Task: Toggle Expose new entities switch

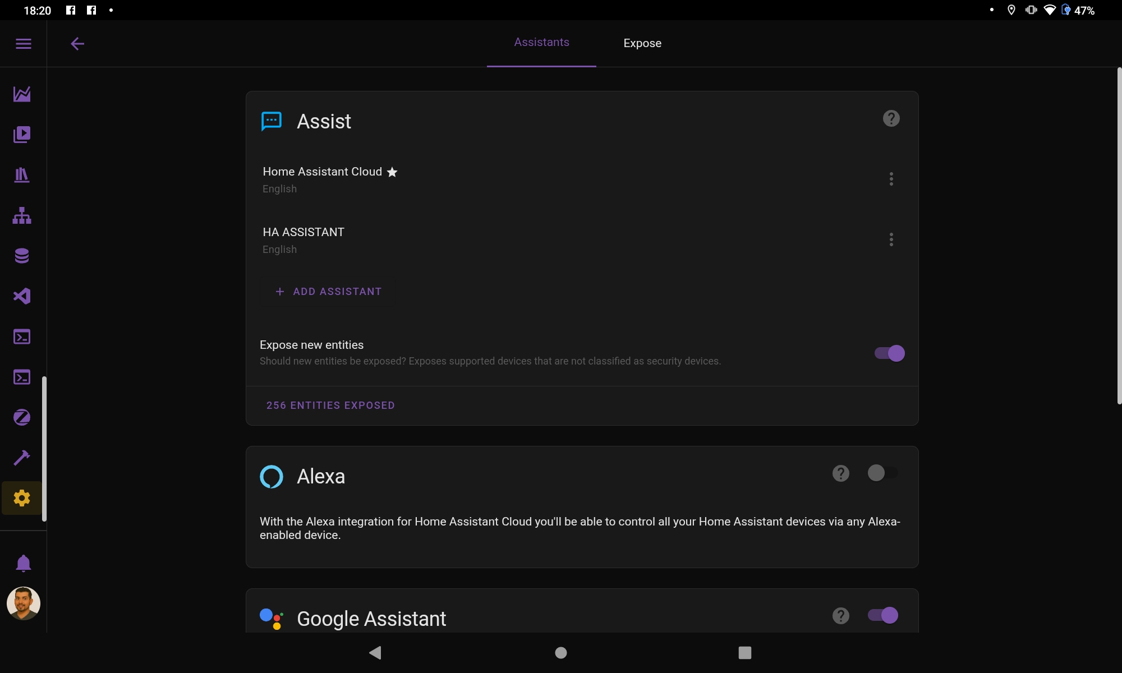Action: (x=889, y=353)
